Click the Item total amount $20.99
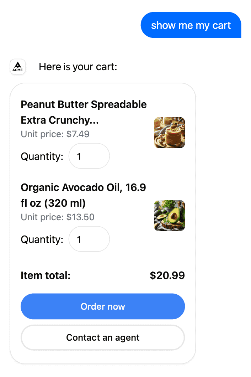This screenshot has width=251, height=377. 167,275
